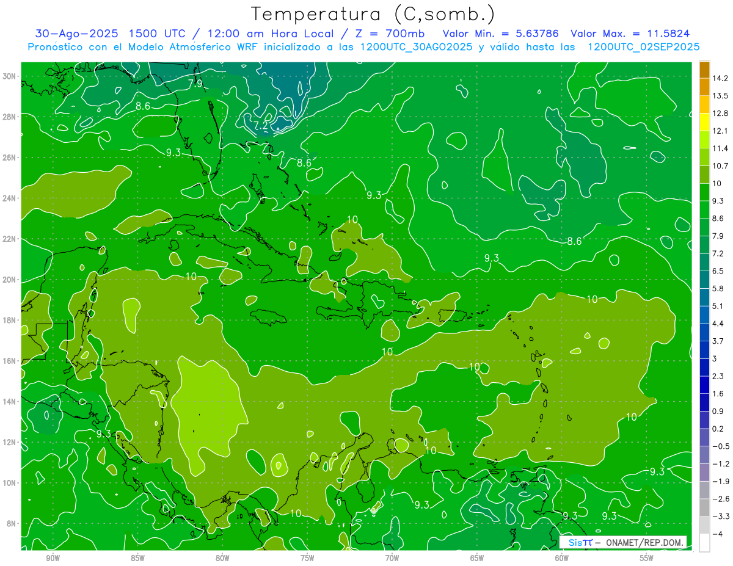733x566 pixels.
Task: Click the "30N" latitude label
Action: pos(10,76)
